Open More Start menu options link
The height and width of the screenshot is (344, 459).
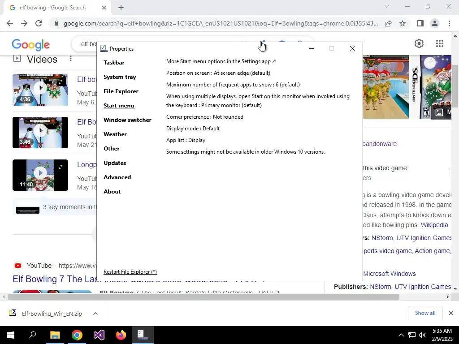coord(221,61)
